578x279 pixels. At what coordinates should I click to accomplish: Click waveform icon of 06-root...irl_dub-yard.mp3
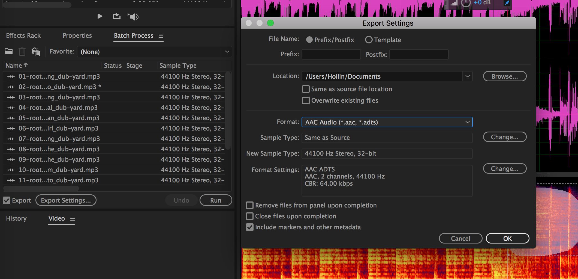point(11,129)
